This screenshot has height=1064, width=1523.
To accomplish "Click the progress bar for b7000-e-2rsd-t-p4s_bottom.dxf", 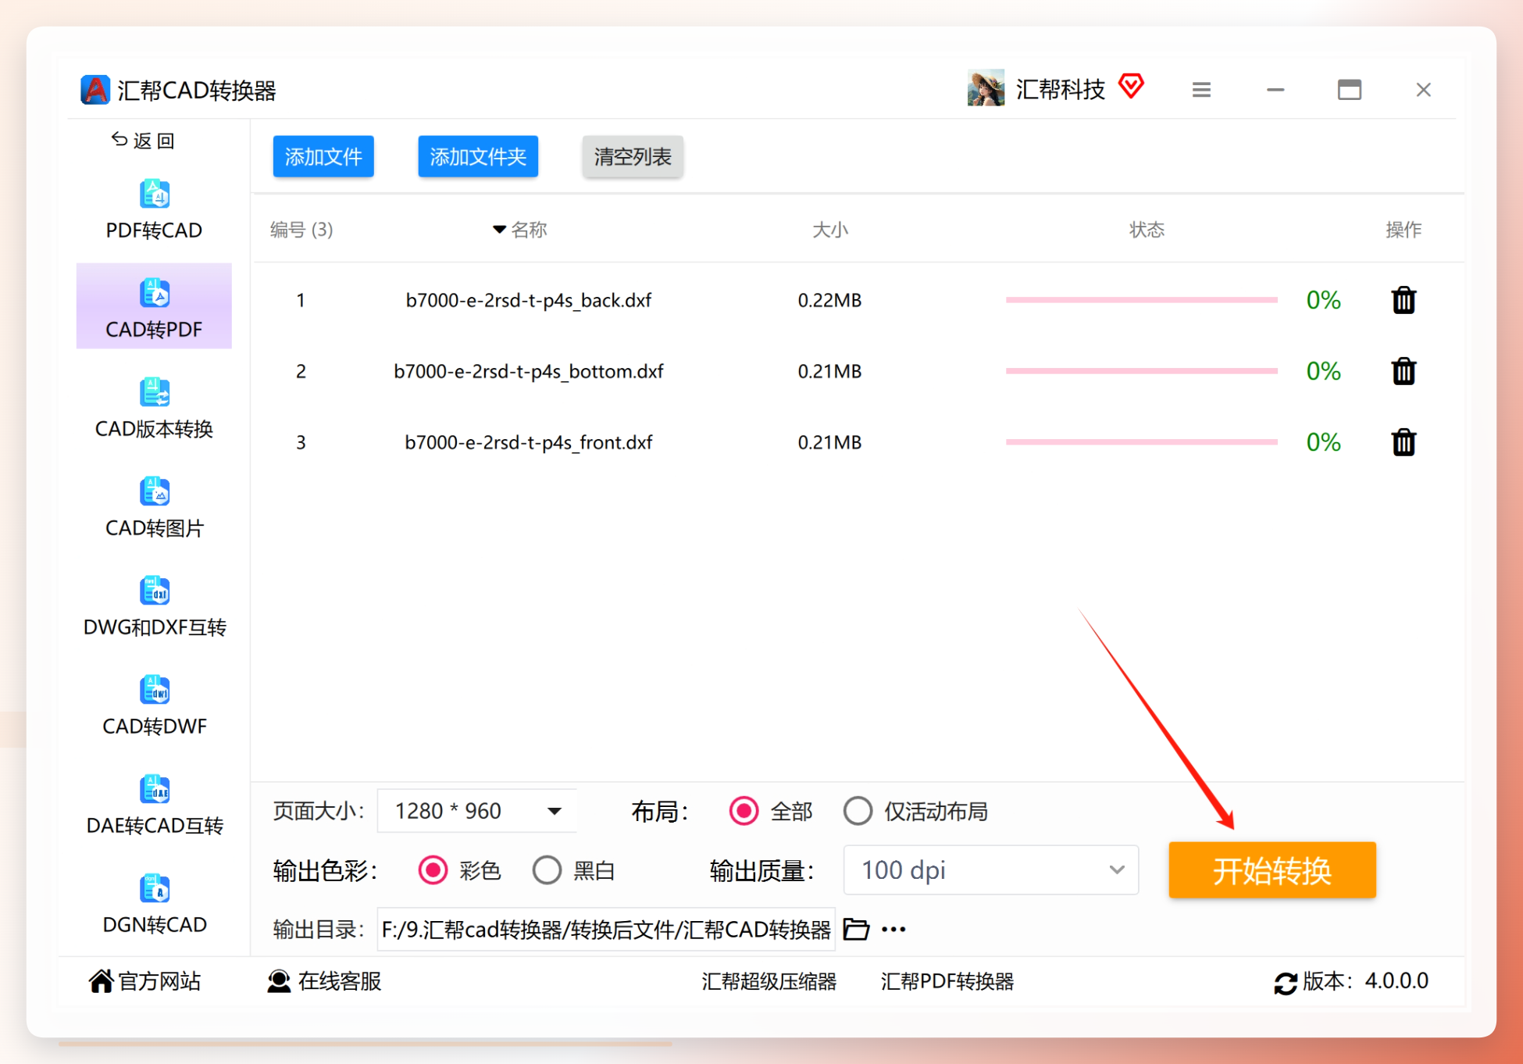I will [1141, 371].
